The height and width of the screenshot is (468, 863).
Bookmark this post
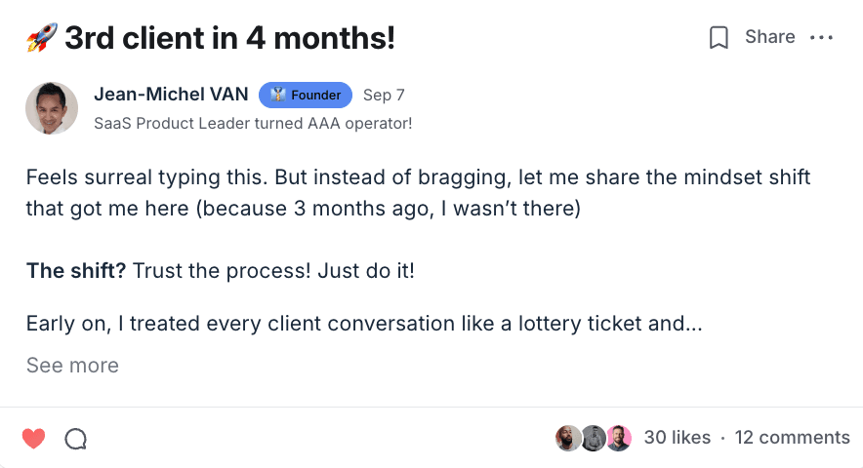coord(719,38)
